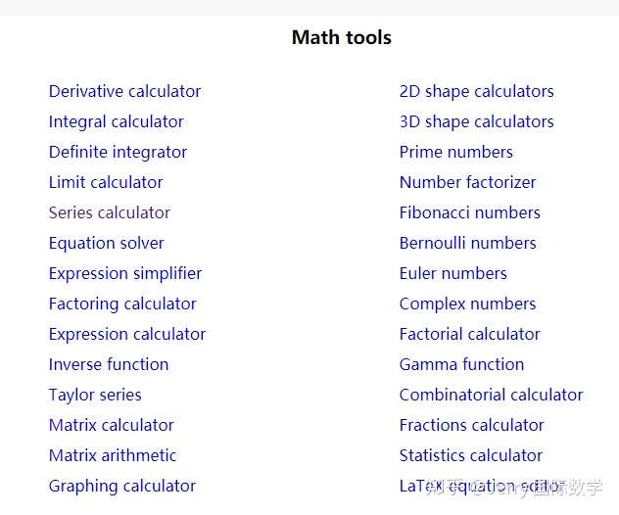Screen dimensions: 619x515
Task: Launch the Taylor series tool
Action: (x=95, y=395)
